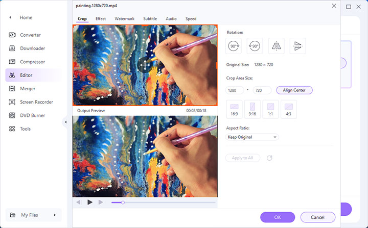Switch to the Effect tab

click(x=101, y=19)
